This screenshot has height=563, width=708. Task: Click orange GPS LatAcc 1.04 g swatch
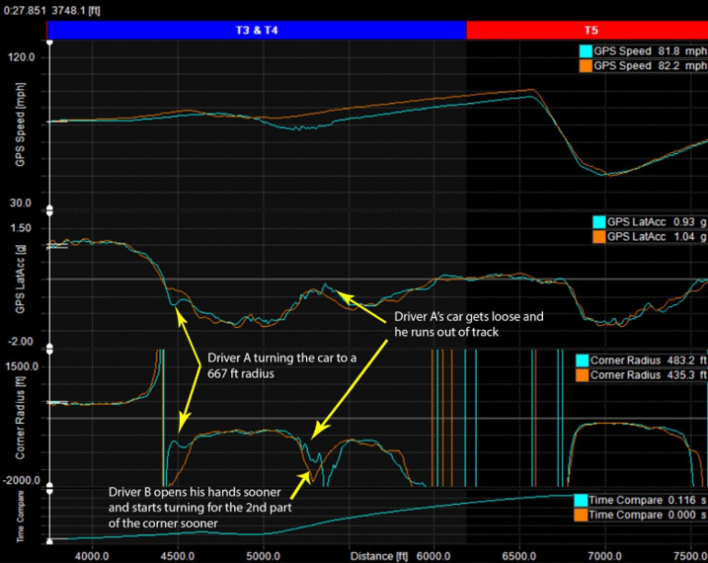coord(598,237)
